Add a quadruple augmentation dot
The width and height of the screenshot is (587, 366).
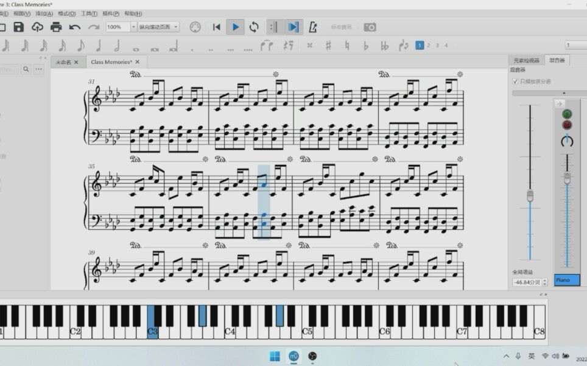click(248, 49)
